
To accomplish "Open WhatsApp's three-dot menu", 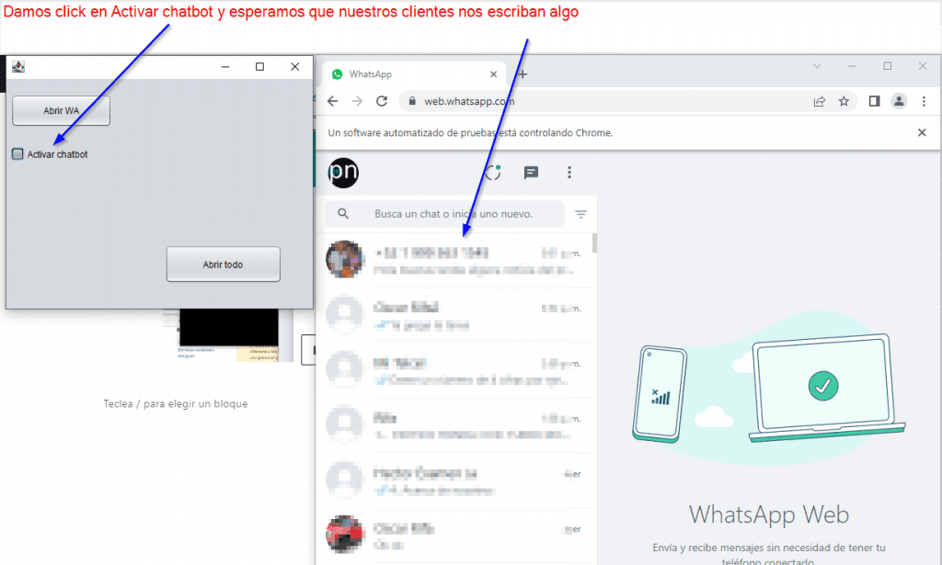I will tap(569, 173).
